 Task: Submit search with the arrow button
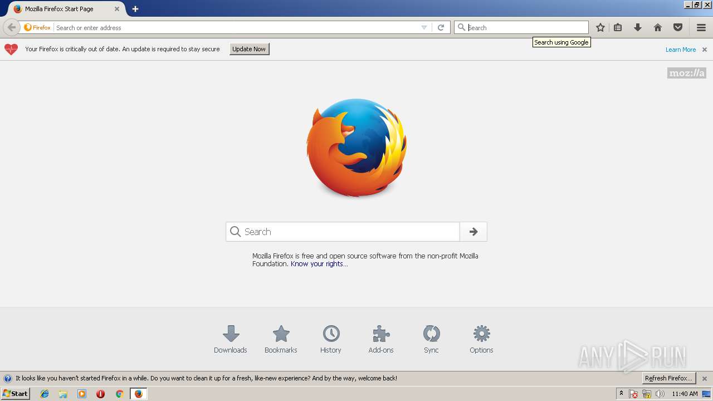coord(473,232)
